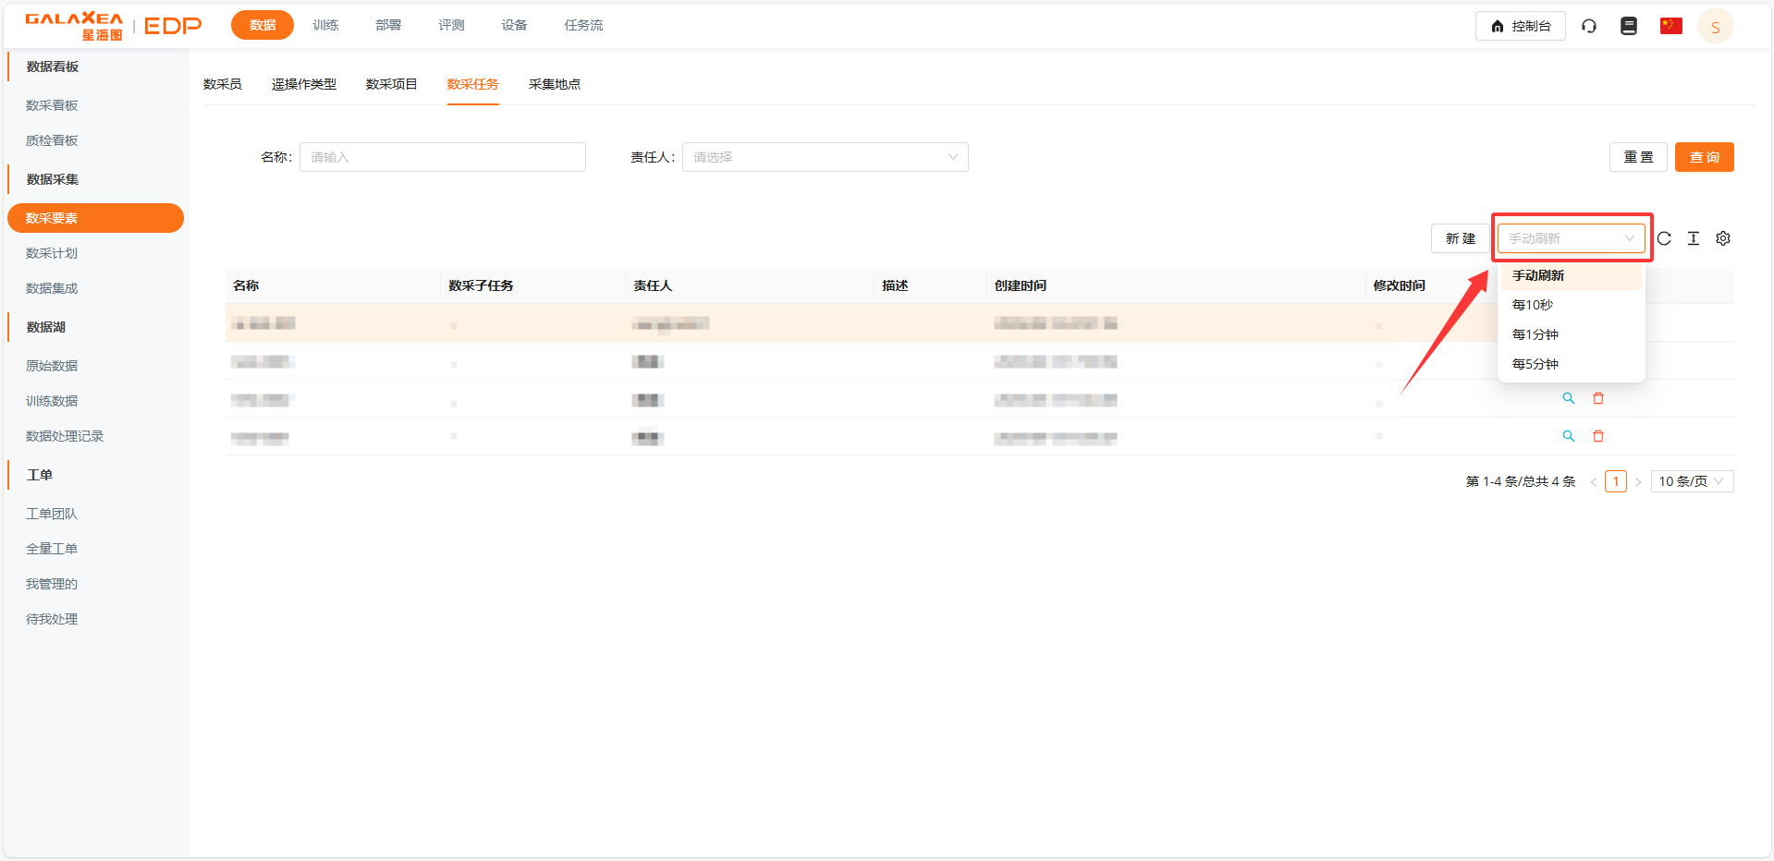The width and height of the screenshot is (1774, 861).
Task: Open the 10 条/页 page size selector
Action: coord(1691,481)
